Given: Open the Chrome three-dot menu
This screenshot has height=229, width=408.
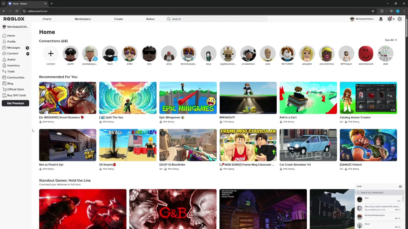Looking at the screenshot, I should point(404,11).
